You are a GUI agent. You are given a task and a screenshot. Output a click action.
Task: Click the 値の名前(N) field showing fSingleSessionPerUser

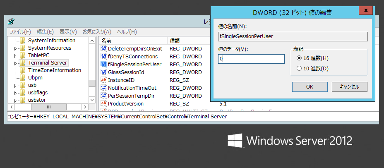[293, 36]
